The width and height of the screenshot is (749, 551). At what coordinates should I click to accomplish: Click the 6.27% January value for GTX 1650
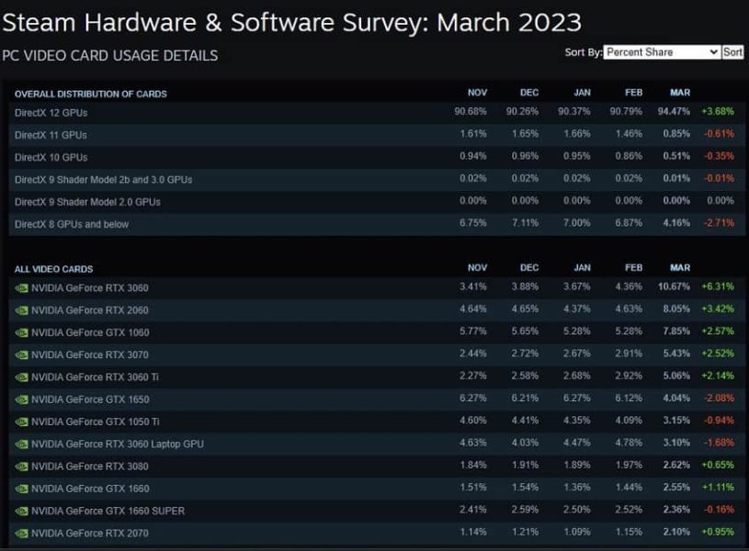click(576, 399)
